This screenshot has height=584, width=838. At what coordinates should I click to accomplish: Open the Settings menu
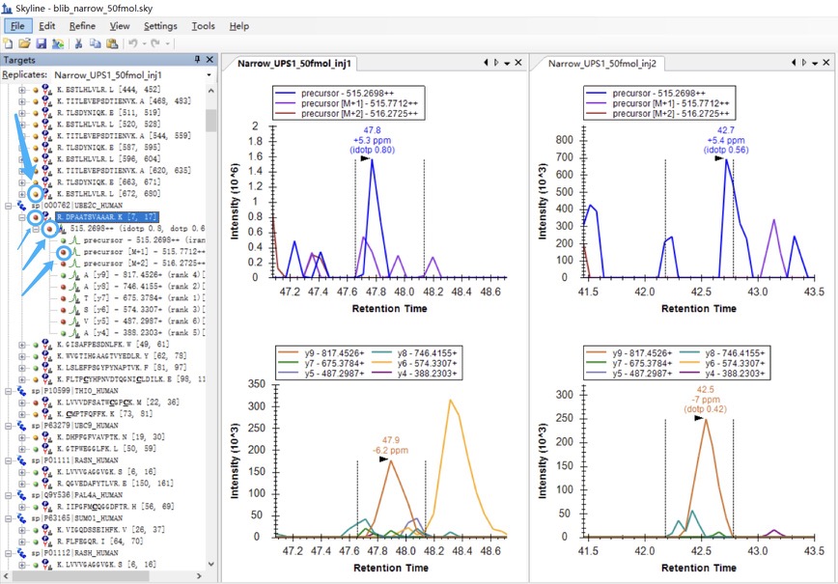click(x=160, y=26)
